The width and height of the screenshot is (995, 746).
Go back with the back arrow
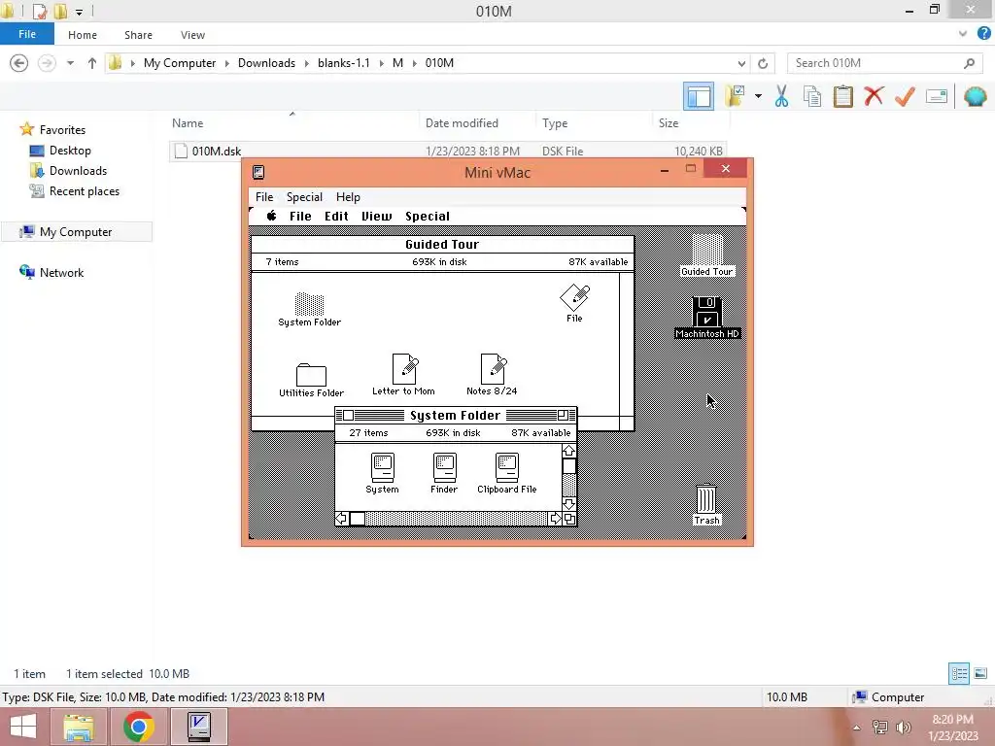19,63
